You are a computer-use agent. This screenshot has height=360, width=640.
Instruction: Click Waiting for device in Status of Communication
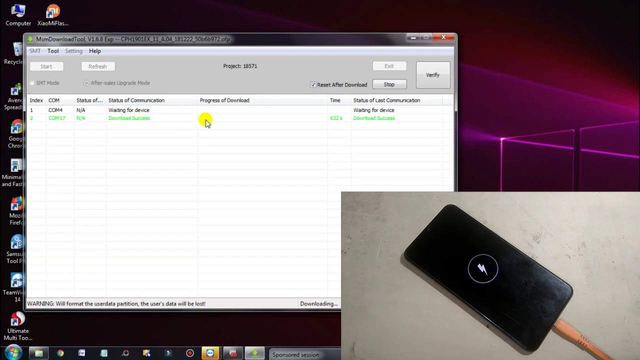click(129, 110)
